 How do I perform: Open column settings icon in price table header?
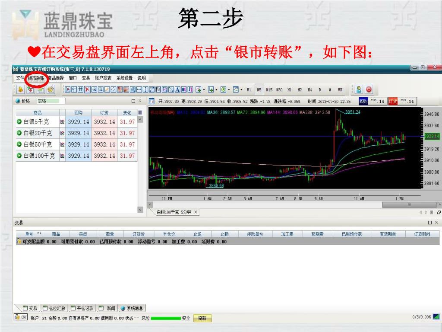point(140,112)
